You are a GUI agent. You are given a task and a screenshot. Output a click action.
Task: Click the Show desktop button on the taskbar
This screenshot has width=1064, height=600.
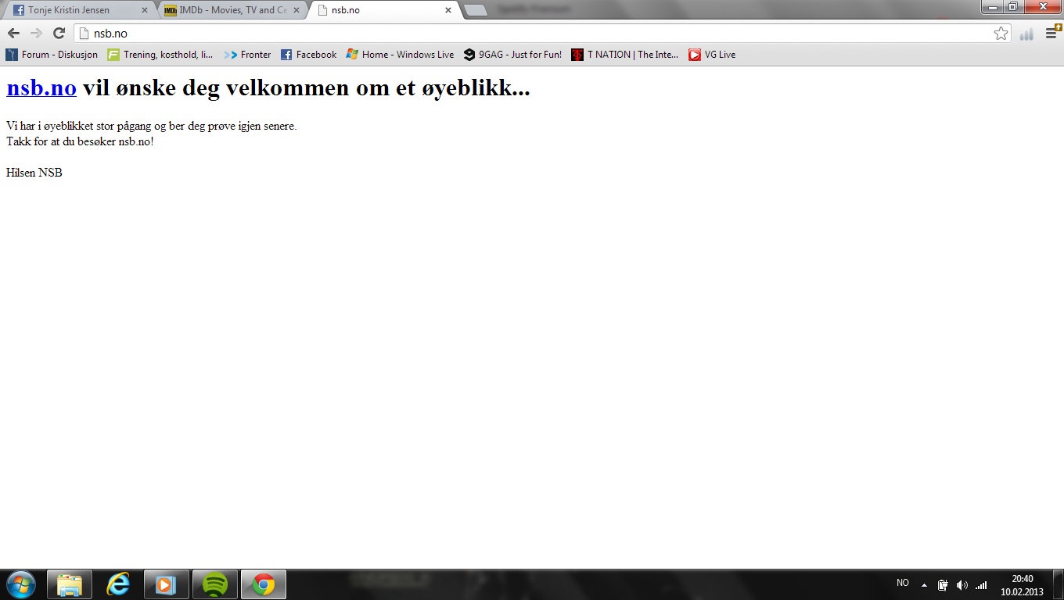pyautogui.click(x=1058, y=584)
